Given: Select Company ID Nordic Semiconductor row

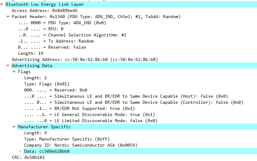Looking at the screenshot, I should [x=81, y=145].
